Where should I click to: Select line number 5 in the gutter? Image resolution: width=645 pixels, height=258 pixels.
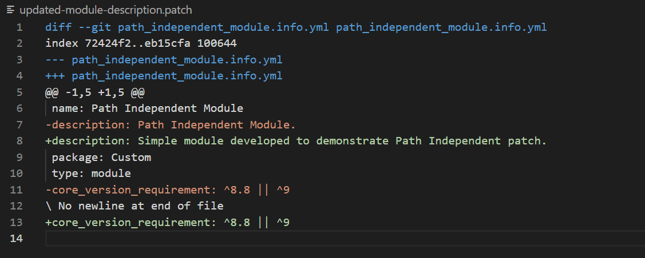click(19, 92)
